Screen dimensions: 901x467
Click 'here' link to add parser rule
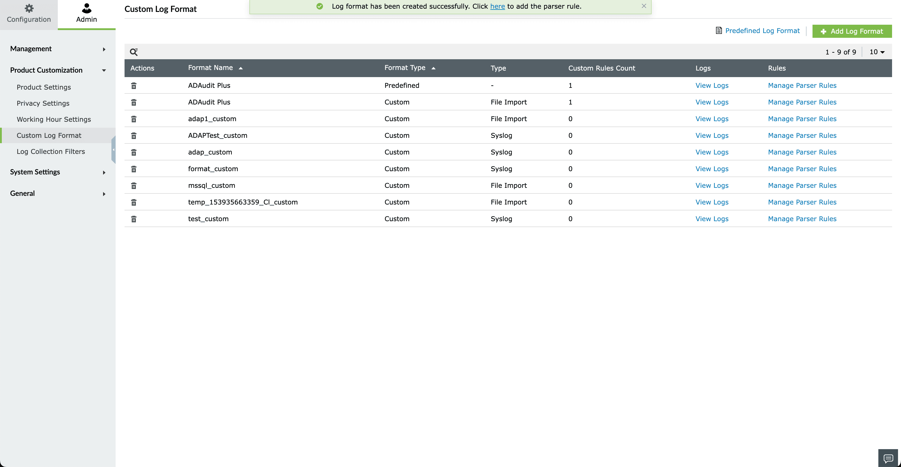[x=497, y=6]
